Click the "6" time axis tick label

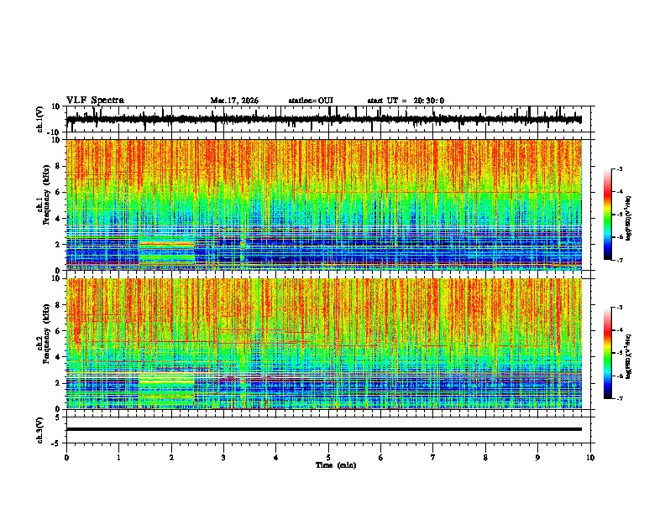381,457
